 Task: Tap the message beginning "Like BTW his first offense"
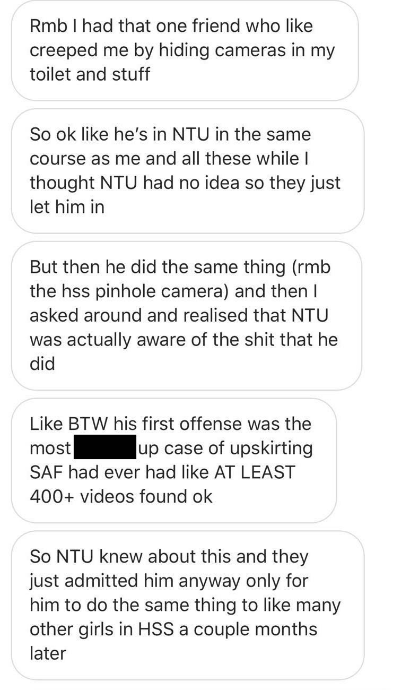(x=174, y=460)
